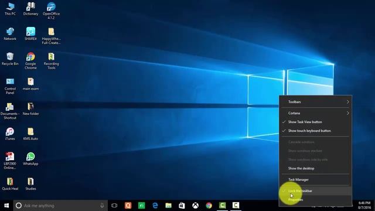Viewport: 375px width, 211px height.
Task: Click Cortana microphone icon
Action: pos(102,205)
